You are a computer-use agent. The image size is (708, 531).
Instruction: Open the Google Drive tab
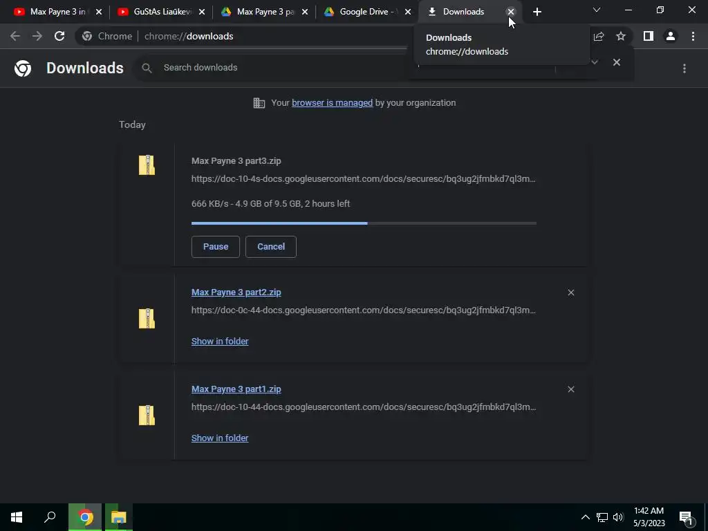click(361, 12)
